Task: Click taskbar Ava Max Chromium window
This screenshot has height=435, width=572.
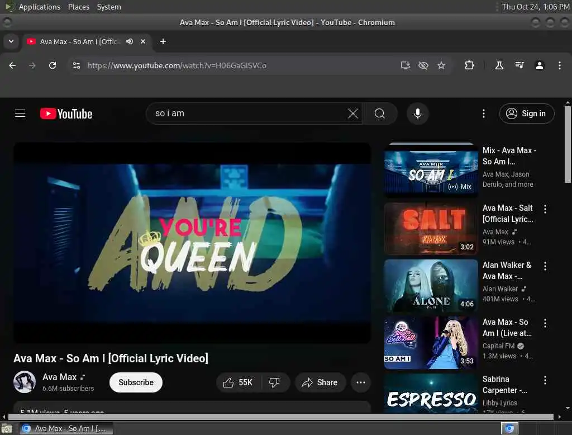Action: point(66,428)
